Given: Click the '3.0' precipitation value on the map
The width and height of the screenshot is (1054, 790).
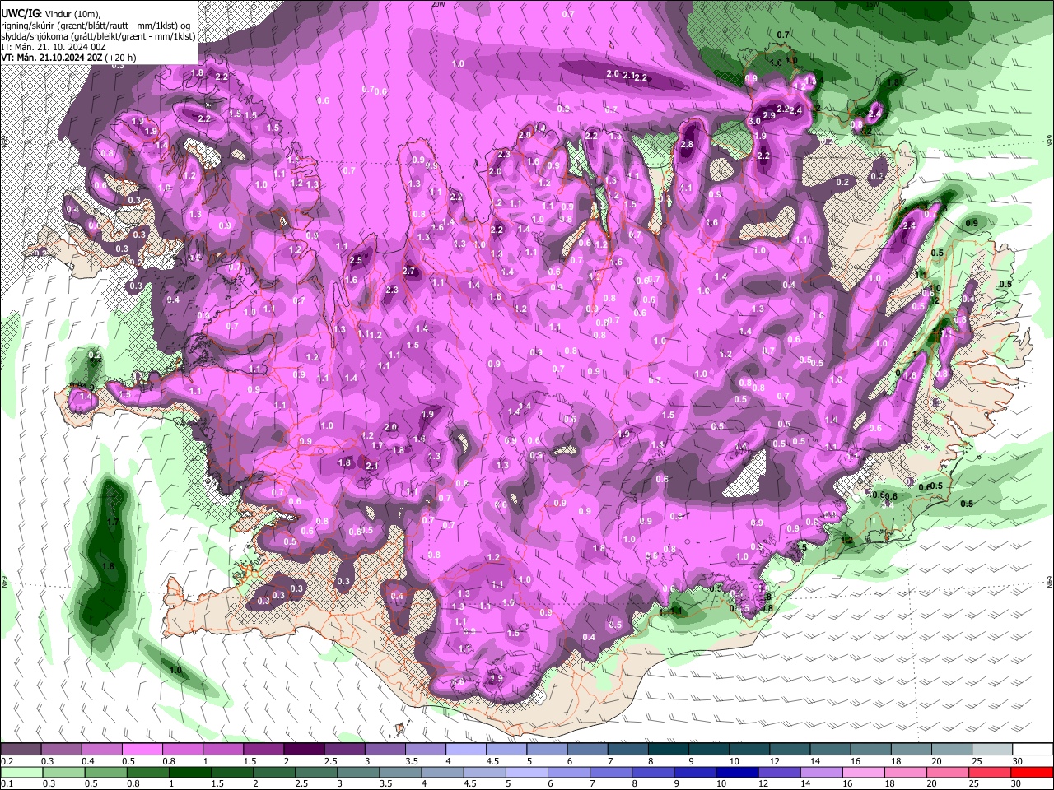Looking at the screenshot, I should 753,121.
